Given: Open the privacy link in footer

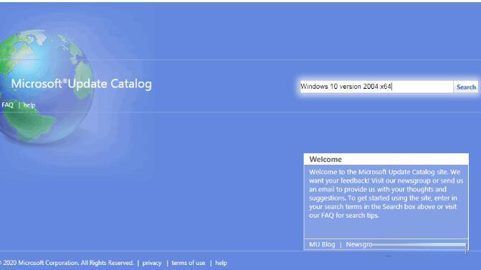Looking at the screenshot, I should (152, 263).
